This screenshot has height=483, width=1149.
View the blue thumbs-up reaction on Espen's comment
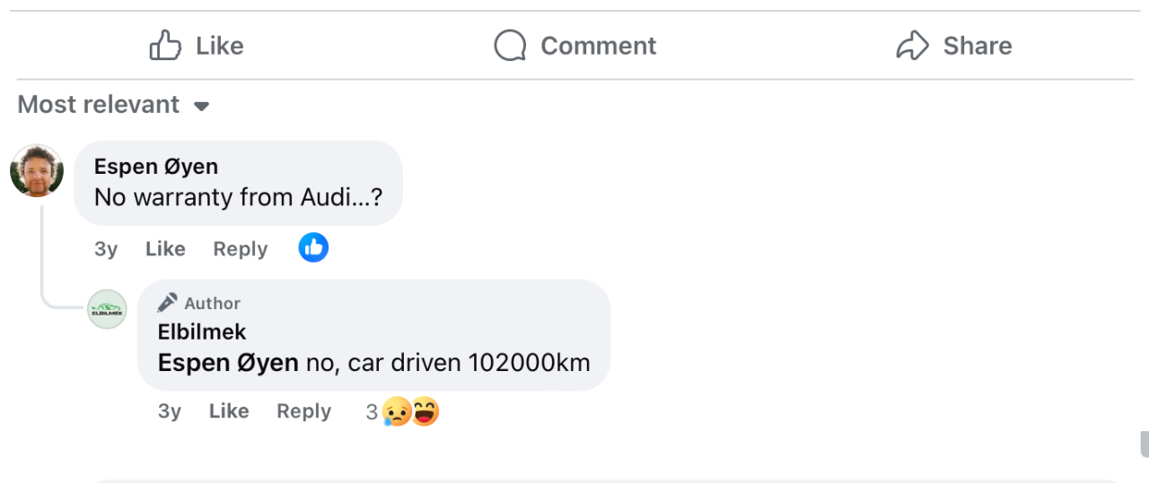[313, 248]
